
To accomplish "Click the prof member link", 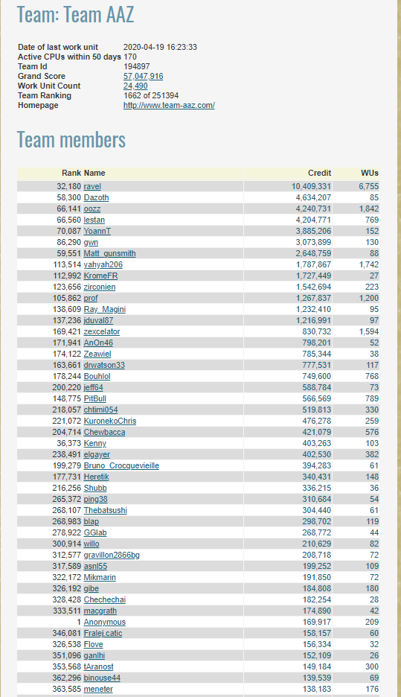I will coord(91,298).
